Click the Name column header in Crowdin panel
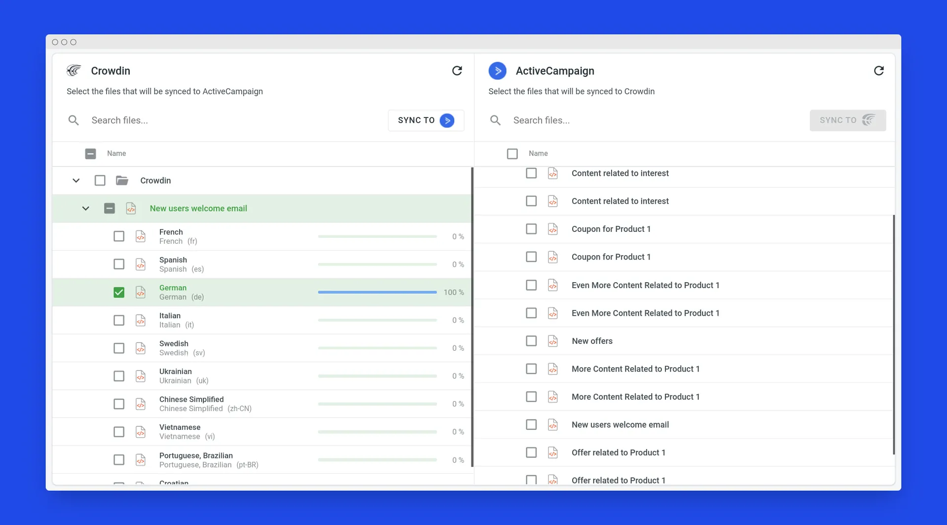The width and height of the screenshot is (947, 525). pos(116,153)
